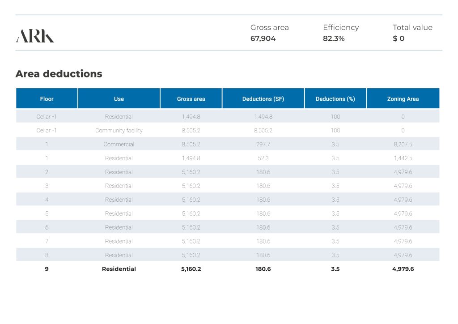
Task: Click the Use column header
Action: (x=119, y=99)
